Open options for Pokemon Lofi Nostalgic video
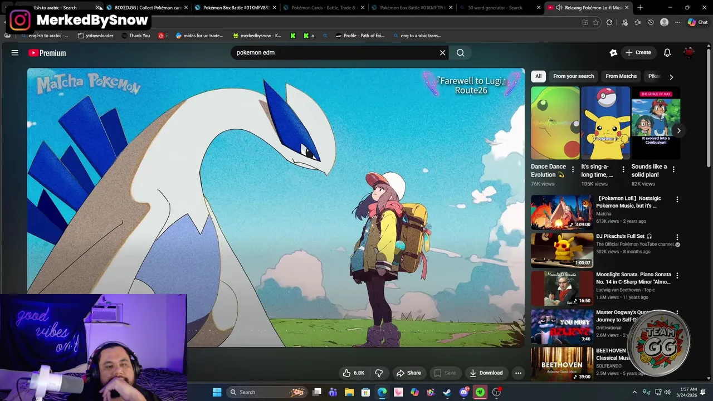The height and width of the screenshot is (401, 713). click(677, 199)
